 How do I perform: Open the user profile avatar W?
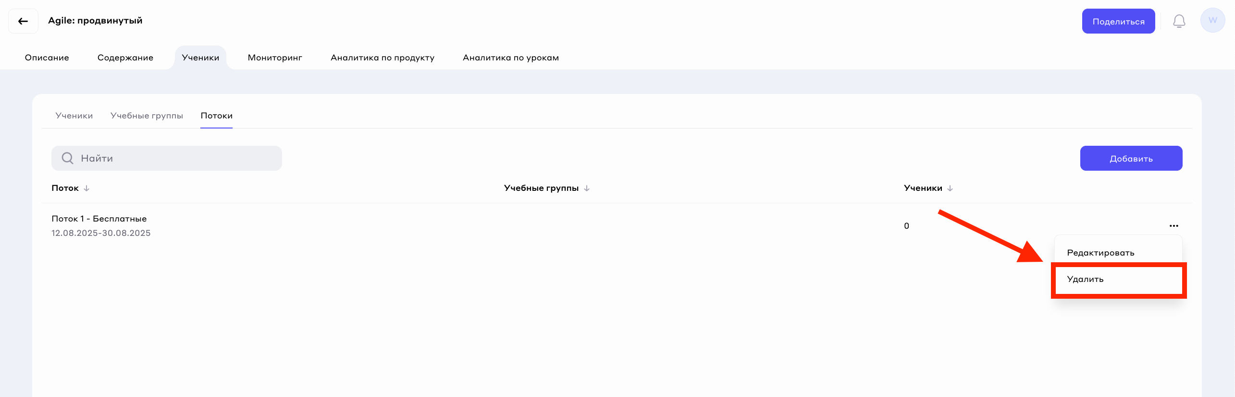(1212, 21)
